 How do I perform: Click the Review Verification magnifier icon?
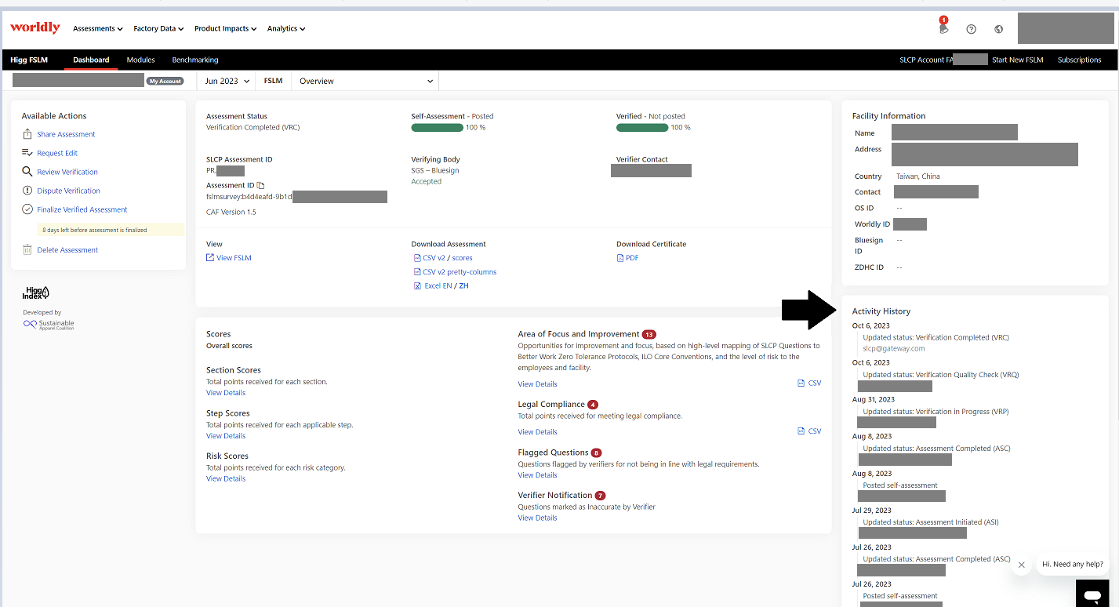pyautogui.click(x=27, y=172)
